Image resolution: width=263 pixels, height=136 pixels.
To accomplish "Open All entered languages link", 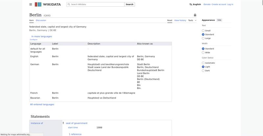I will tap(42, 104).
